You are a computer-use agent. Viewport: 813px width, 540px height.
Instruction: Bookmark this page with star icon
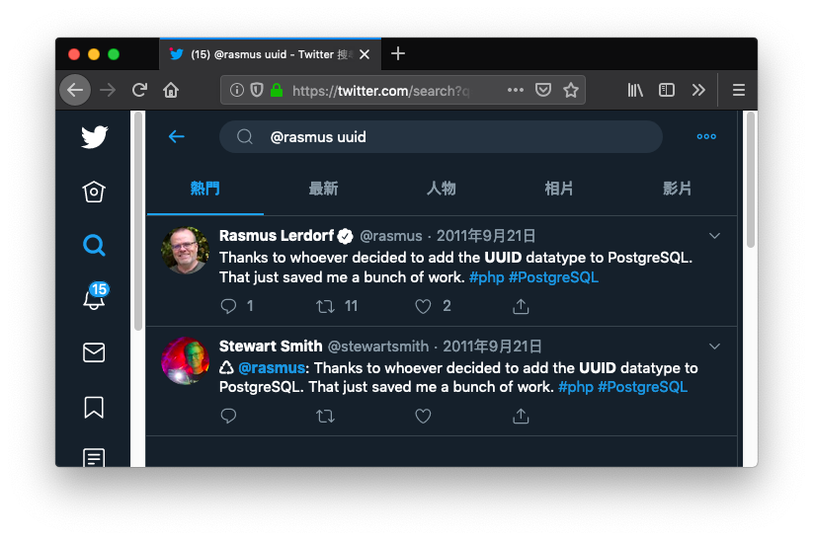pos(571,90)
